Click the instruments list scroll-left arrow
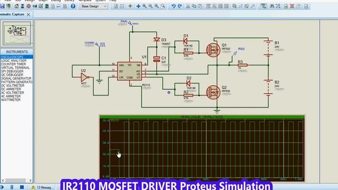338x190 pixels. (3, 180)
